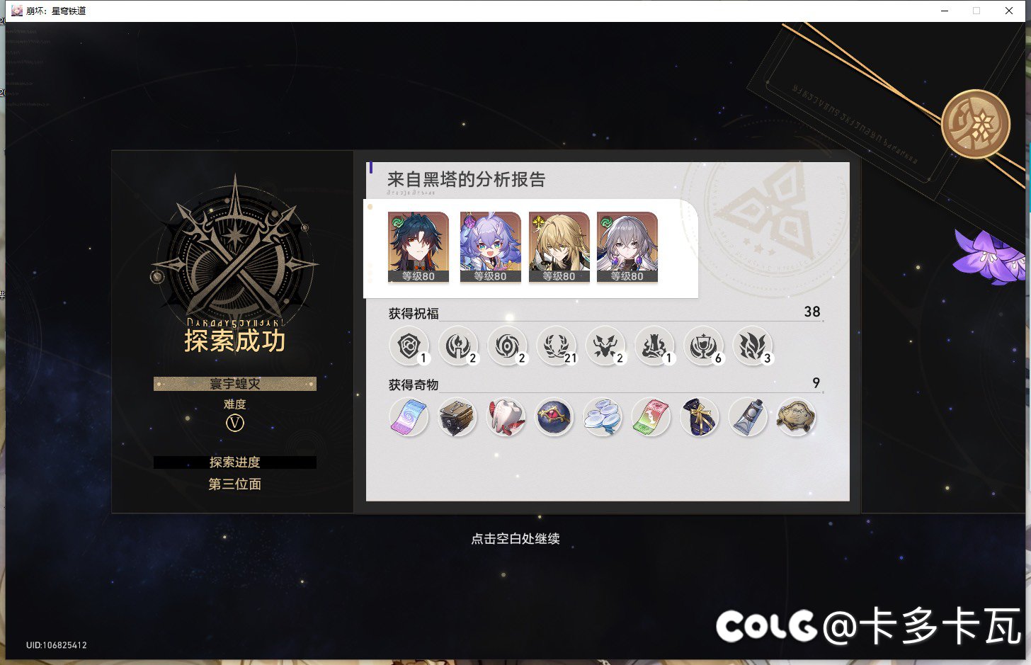
Task: Click 点击空白处继续 to continue
Action: 515,539
